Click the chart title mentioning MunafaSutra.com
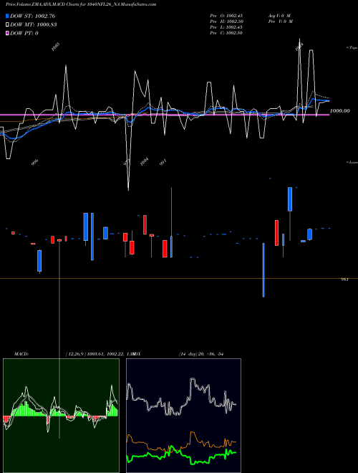358x473 pixels. pos(81,4)
